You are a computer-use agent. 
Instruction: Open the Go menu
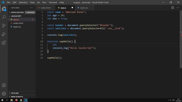click(39, 2)
